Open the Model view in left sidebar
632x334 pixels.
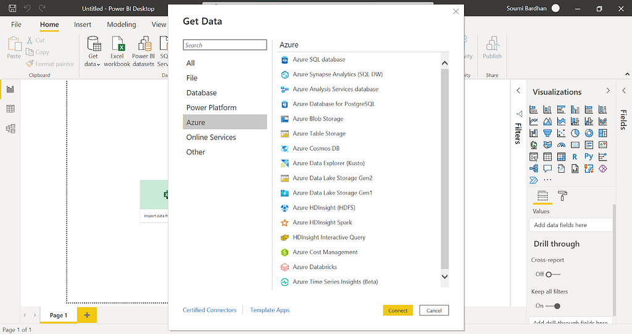pyautogui.click(x=10, y=128)
